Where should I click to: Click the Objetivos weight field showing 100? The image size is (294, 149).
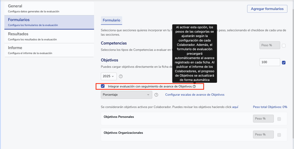pyautogui.click(x=270, y=62)
